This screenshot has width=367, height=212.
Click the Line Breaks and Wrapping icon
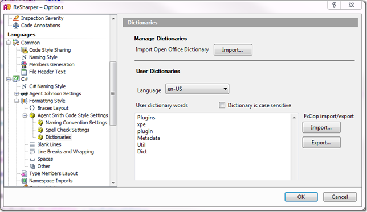[x=32, y=152]
